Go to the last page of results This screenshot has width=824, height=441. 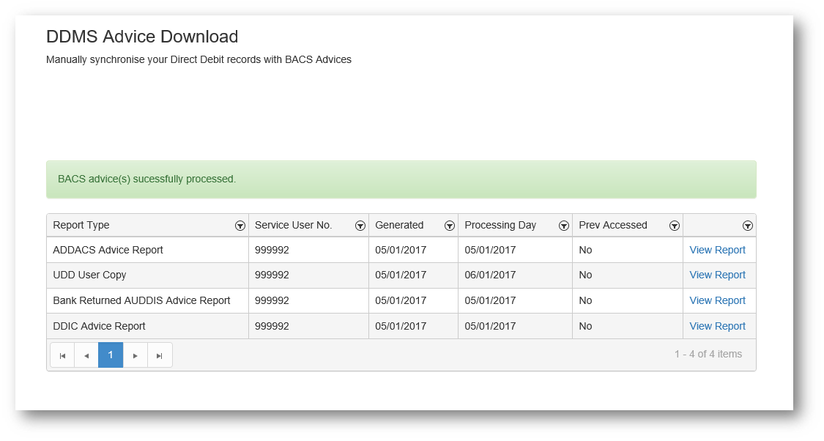(160, 355)
